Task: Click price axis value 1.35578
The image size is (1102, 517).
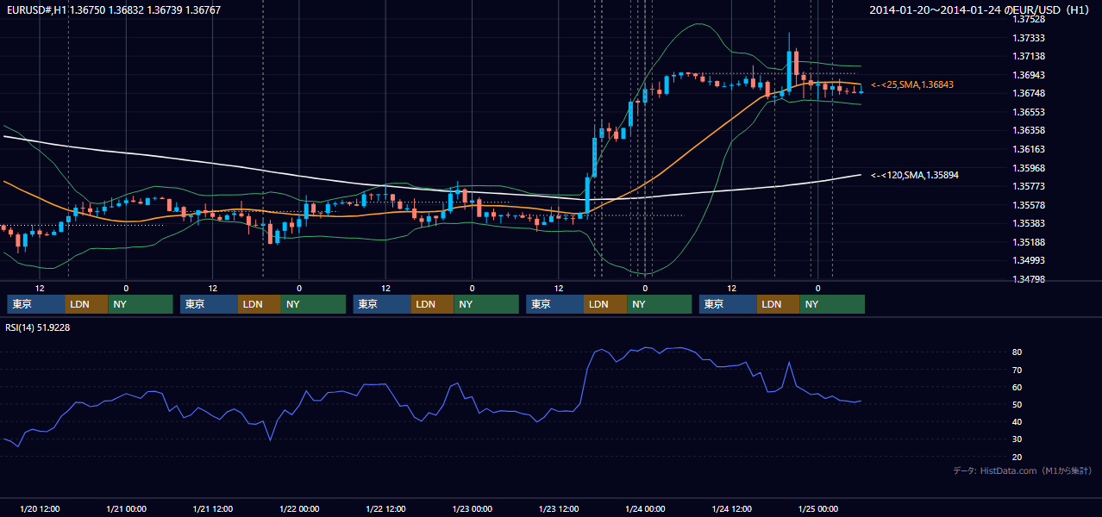Action: (1028, 205)
